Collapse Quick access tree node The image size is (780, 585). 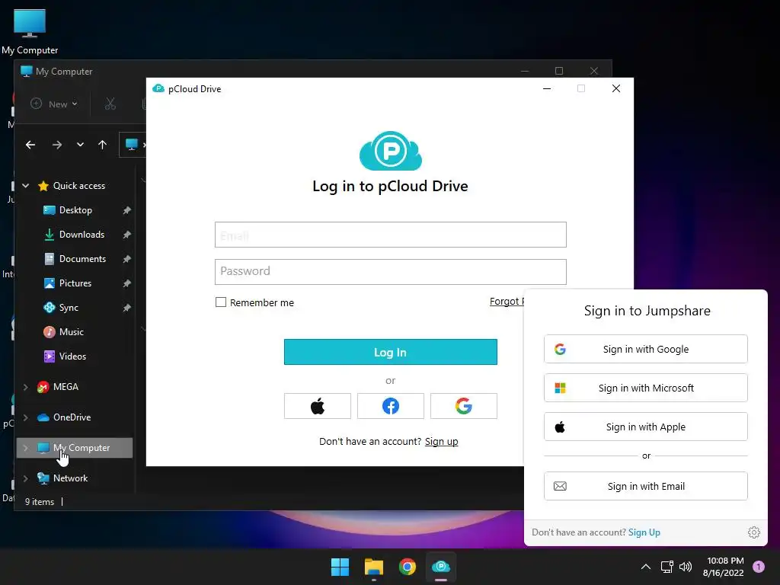click(25, 186)
